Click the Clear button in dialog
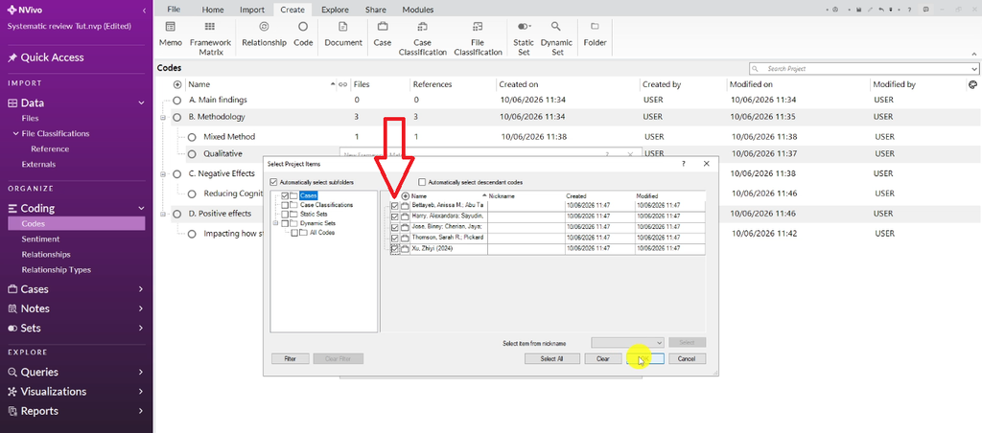The height and width of the screenshot is (433, 982). coord(602,359)
